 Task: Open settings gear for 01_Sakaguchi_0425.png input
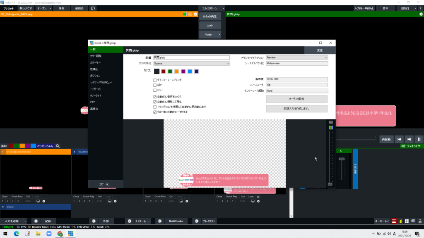pos(195,14)
